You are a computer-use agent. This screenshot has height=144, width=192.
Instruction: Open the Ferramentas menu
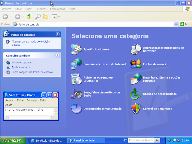[x=57, y=9]
